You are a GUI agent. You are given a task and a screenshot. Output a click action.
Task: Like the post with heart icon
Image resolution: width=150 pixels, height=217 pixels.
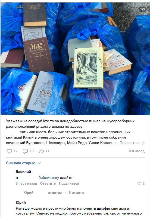(x=9, y=151)
